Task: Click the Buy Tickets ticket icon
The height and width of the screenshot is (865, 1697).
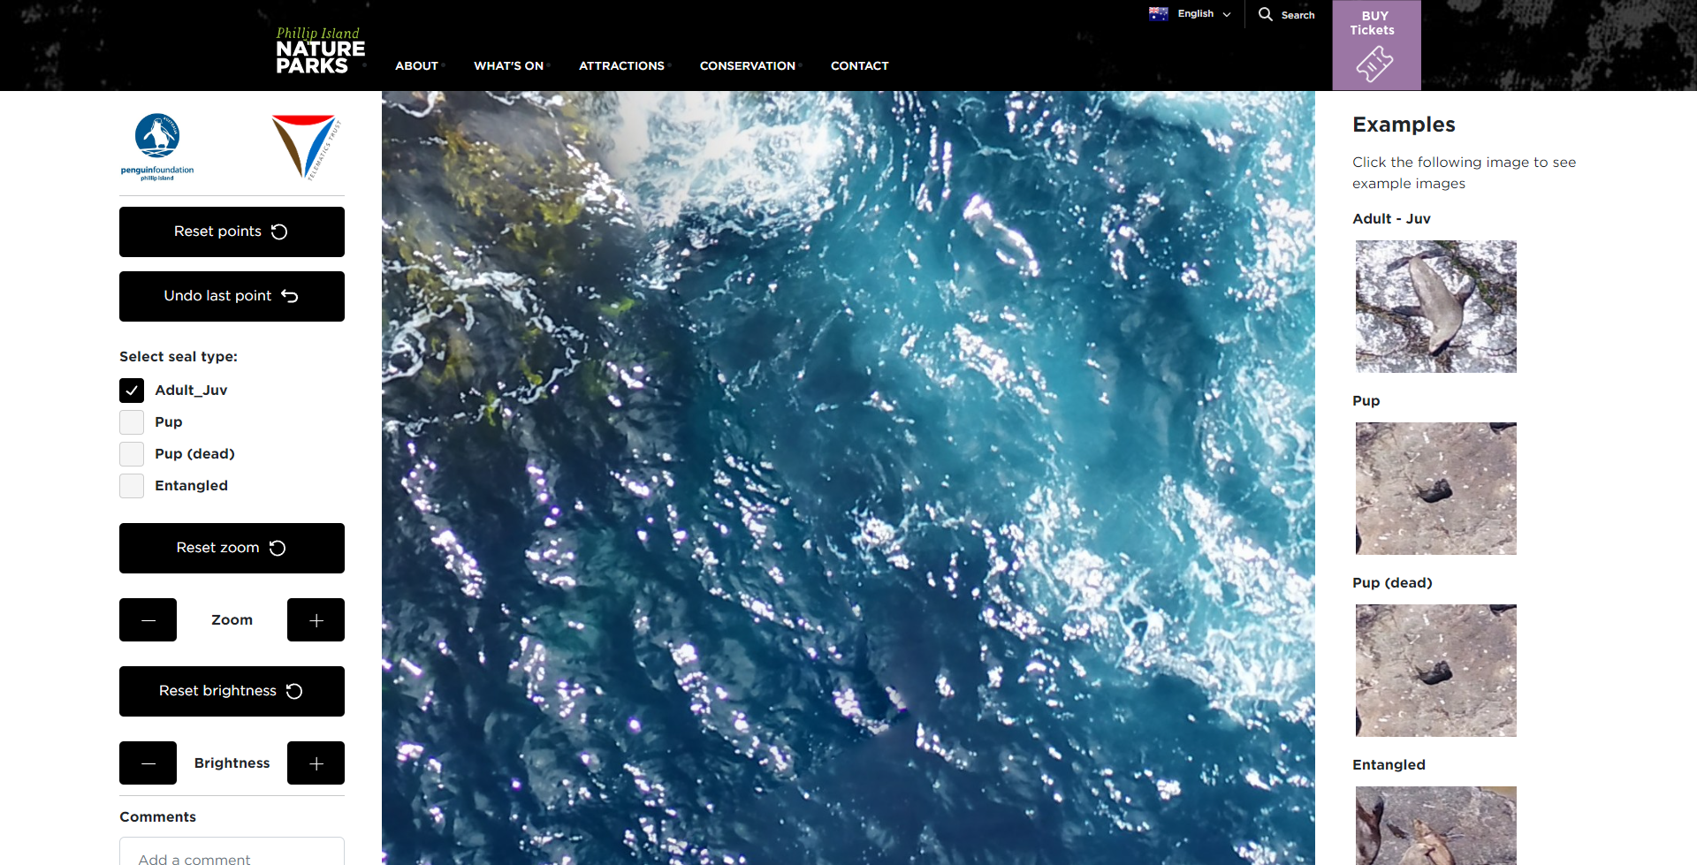Action: tap(1374, 64)
